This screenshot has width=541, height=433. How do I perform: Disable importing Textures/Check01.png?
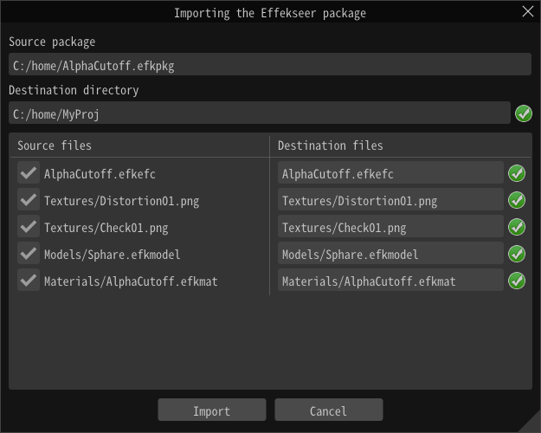click(x=29, y=227)
